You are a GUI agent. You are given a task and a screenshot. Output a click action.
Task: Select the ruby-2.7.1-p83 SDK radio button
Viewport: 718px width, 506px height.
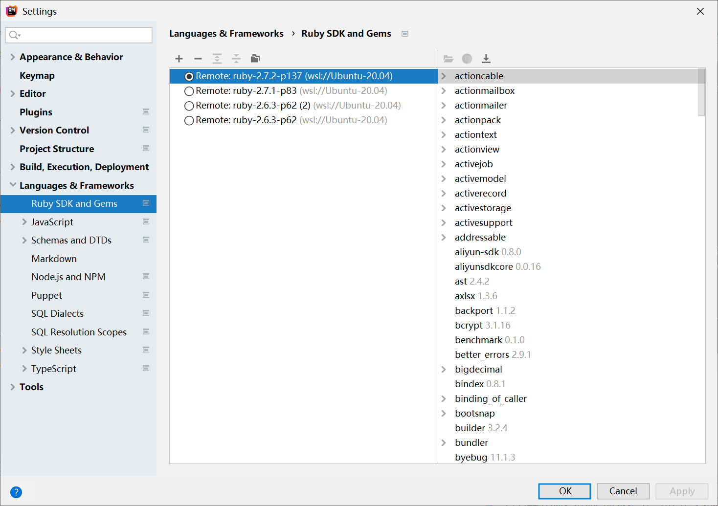coord(189,91)
